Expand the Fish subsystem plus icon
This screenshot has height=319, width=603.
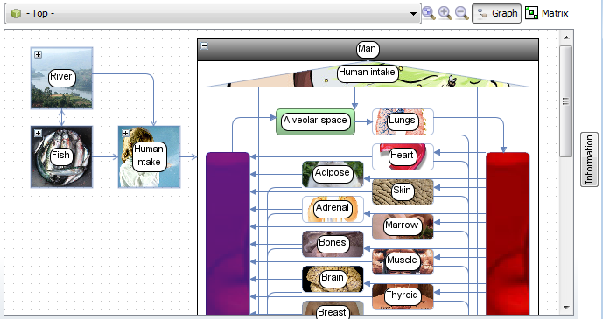click(x=38, y=133)
